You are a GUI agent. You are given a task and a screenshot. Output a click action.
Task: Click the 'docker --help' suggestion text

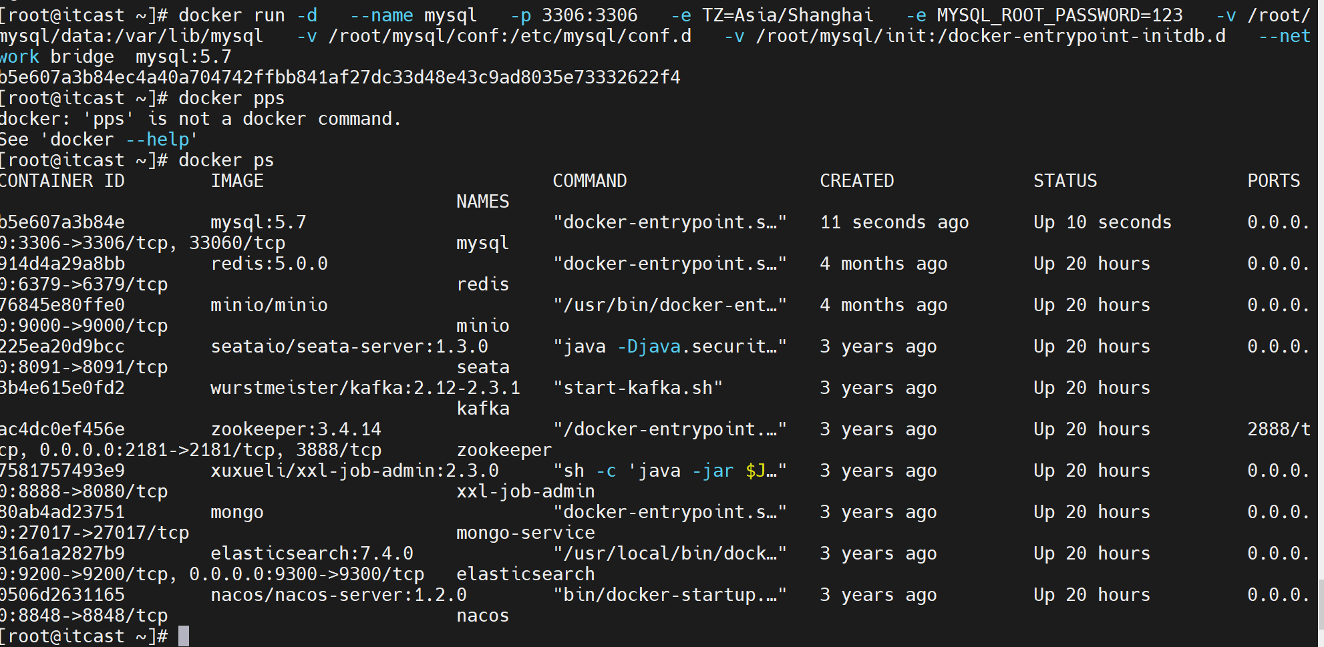[118, 139]
